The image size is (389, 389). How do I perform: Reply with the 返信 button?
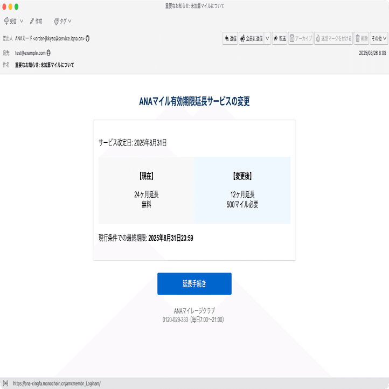[230, 38]
